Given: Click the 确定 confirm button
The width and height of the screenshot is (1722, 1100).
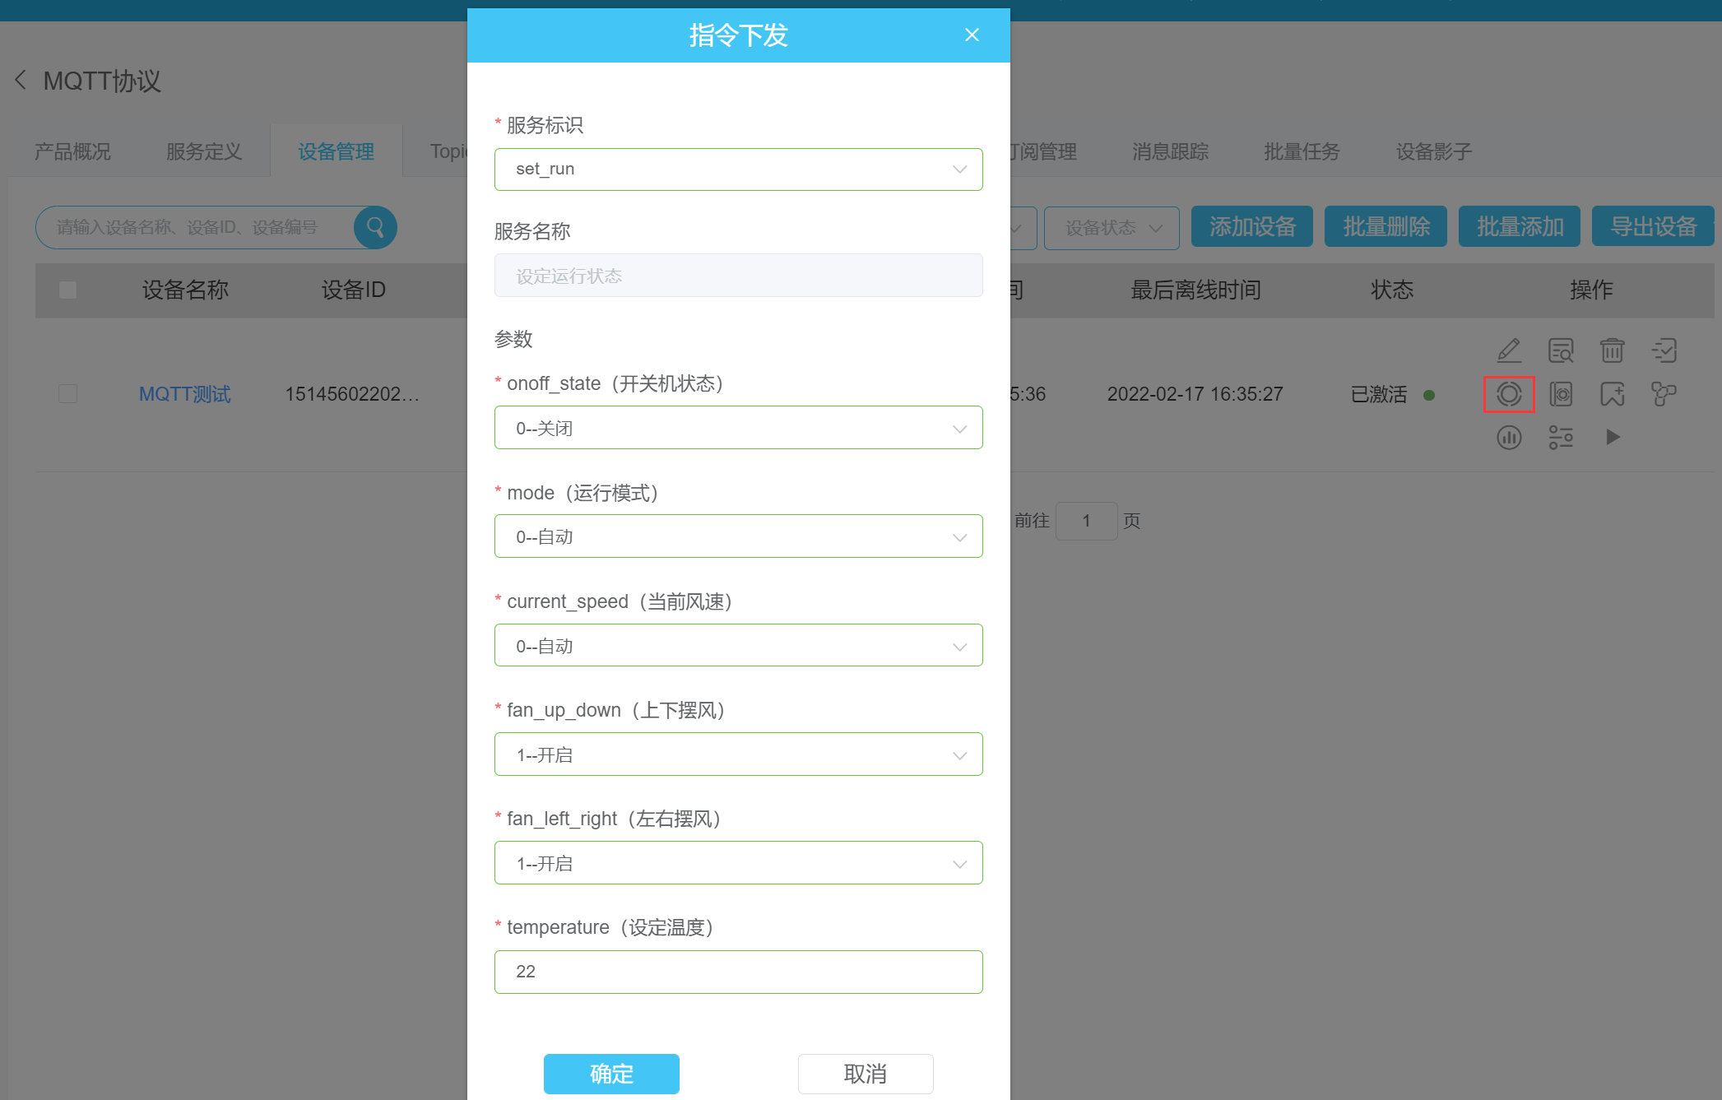Looking at the screenshot, I should pyautogui.click(x=611, y=1074).
